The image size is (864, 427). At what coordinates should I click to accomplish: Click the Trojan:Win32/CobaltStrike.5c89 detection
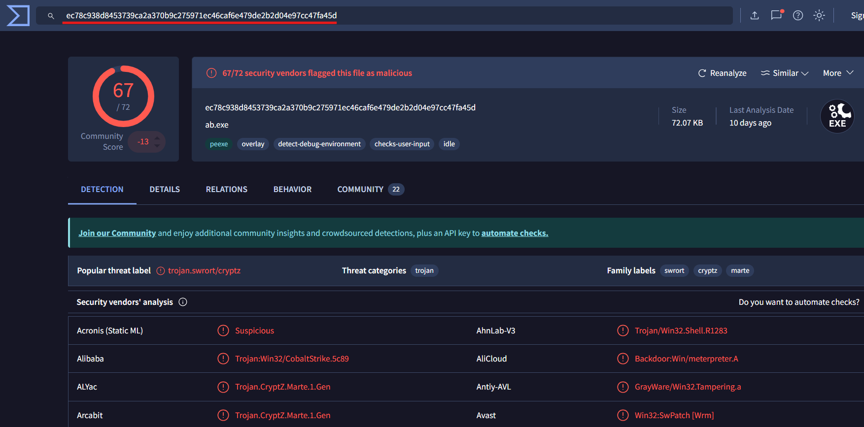point(292,359)
